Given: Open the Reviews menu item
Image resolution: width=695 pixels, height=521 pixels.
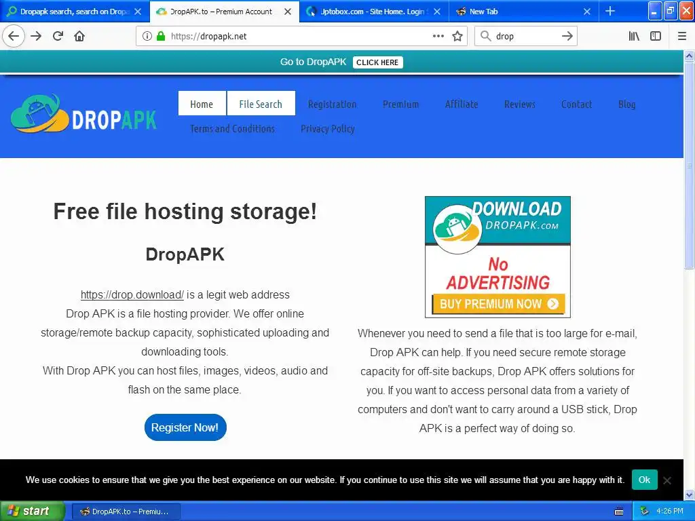Looking at the screenshot, I should coord(520,104).
